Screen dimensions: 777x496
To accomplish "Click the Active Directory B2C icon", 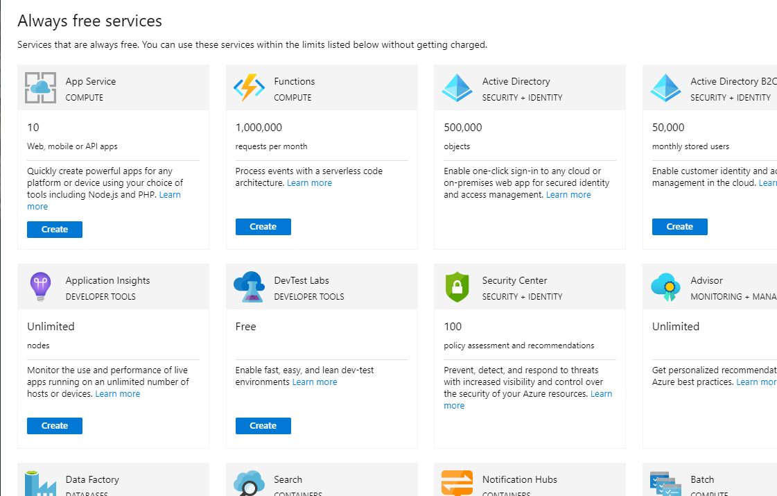I will [665, 88].
